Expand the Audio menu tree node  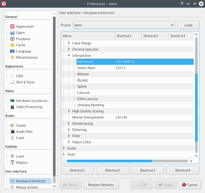(x=64, y=148)
